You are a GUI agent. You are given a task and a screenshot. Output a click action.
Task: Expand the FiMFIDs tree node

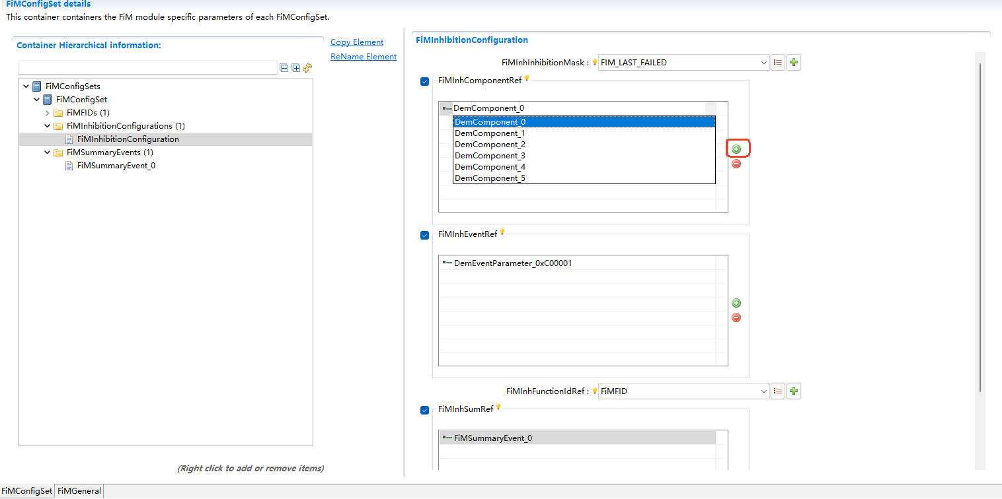(46, 112)
